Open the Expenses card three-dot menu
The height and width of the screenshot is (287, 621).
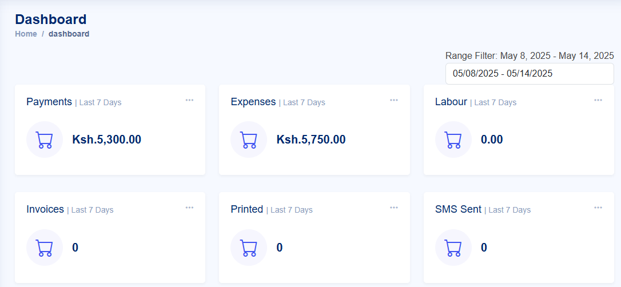tap(393, 100)
